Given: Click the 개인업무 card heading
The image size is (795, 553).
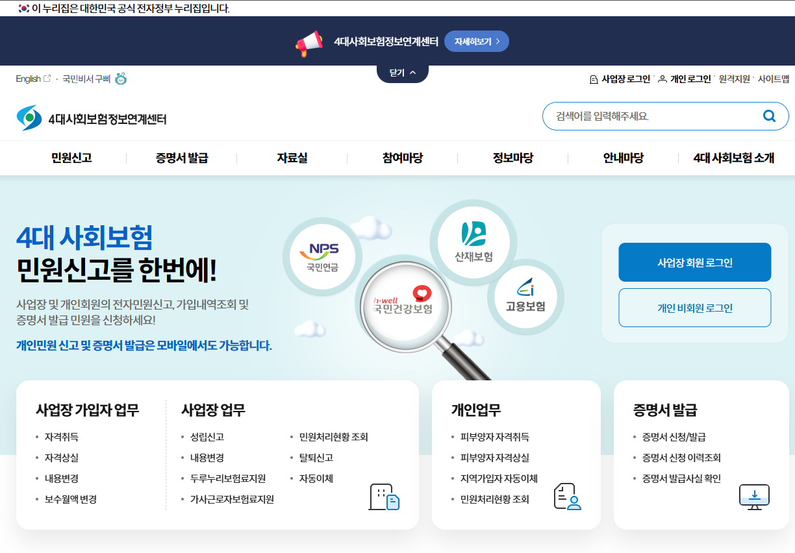Looking at the screenshot, I should tap(476, 410).
